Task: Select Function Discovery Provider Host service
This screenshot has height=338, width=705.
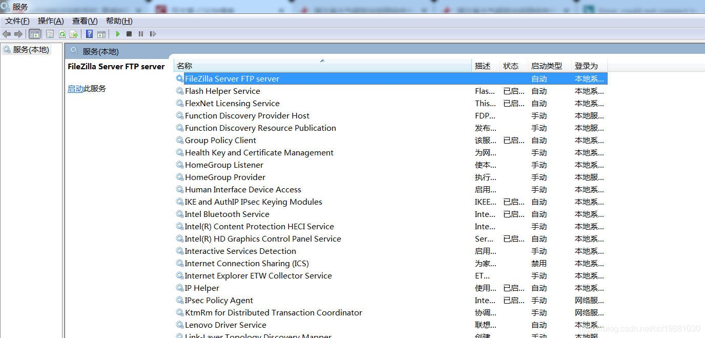Action: point(247,115)
